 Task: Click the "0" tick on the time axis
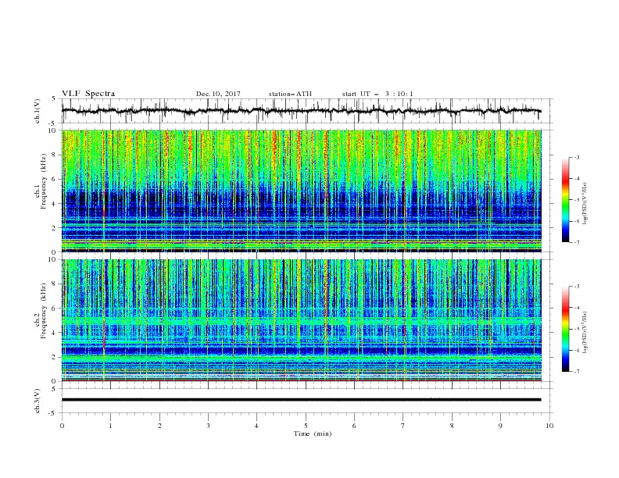[62, 426]
